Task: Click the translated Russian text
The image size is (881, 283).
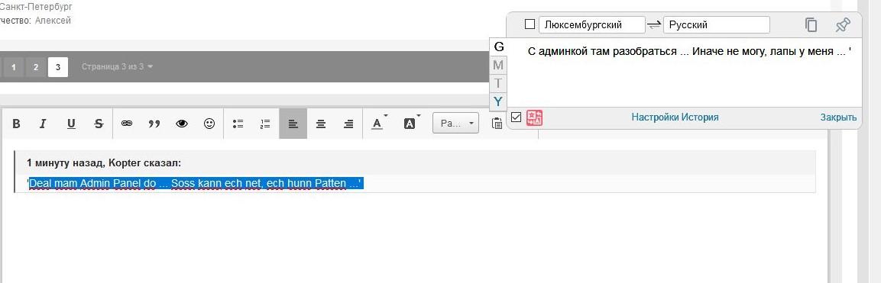Action: [x=689, y=51]
